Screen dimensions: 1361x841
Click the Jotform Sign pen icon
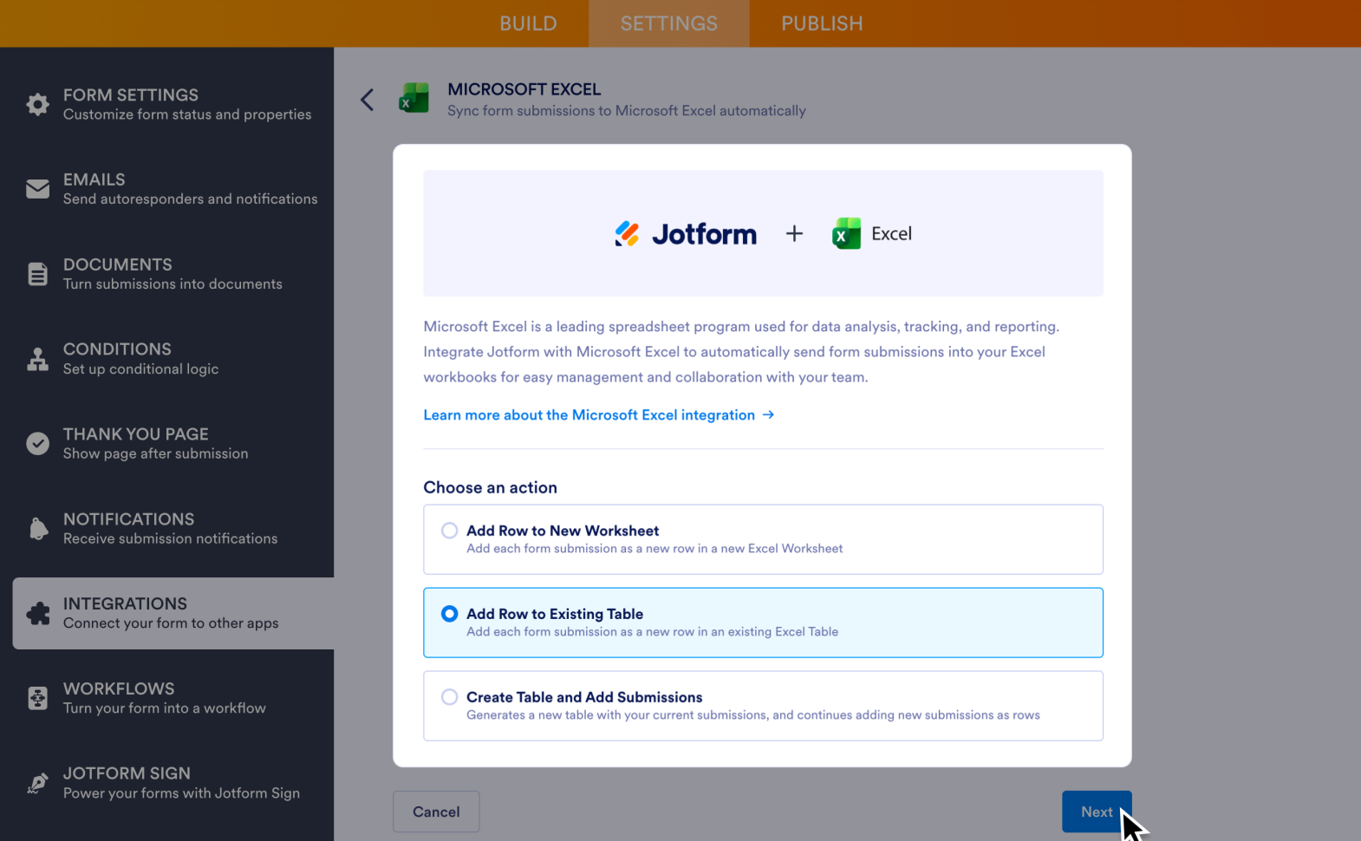pyautogui.click(x=37, y=783)
